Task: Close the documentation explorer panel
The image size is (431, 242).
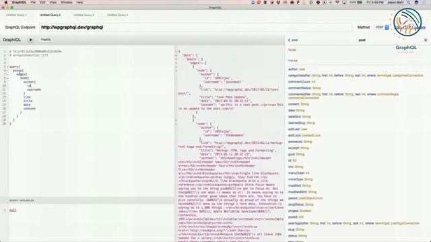Action: click(426, 40)
